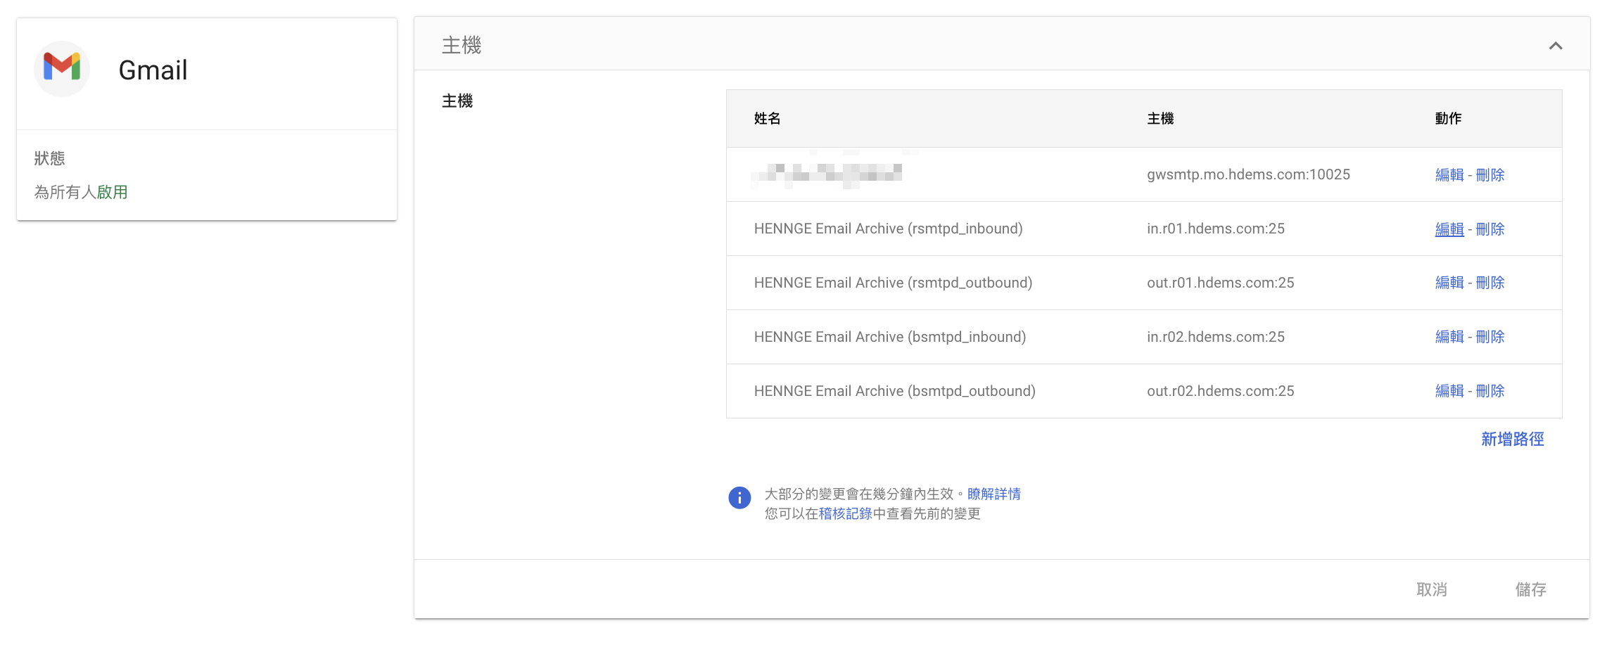Click the Gmail logo icon

(62, 68)
